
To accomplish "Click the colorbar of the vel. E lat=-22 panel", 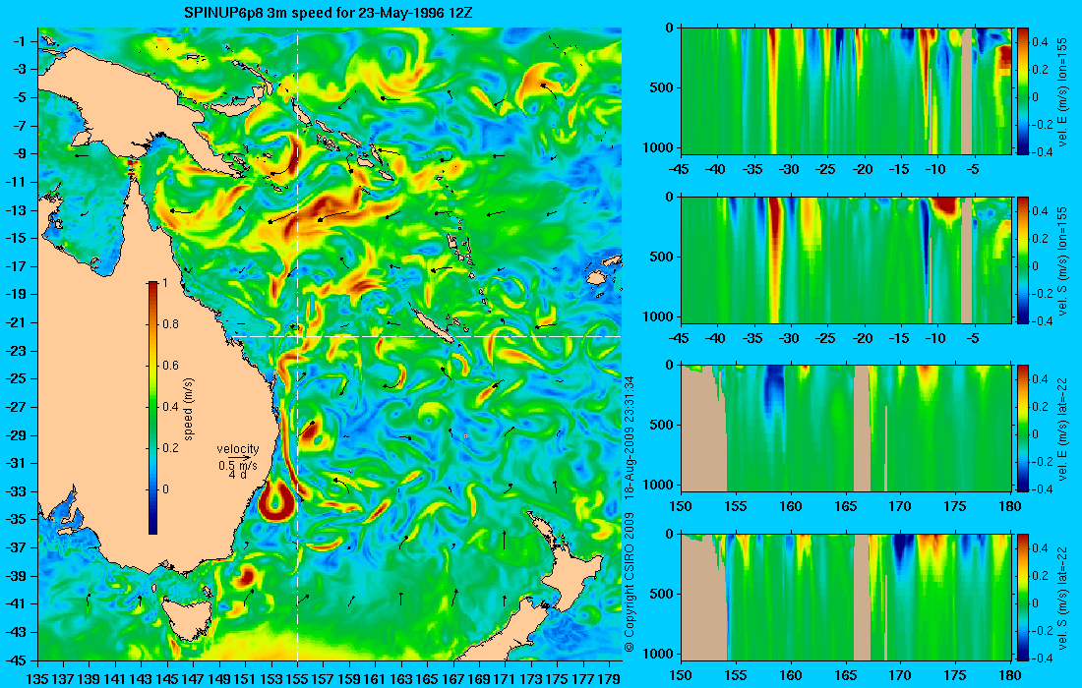I will [x=1023, y=429].
